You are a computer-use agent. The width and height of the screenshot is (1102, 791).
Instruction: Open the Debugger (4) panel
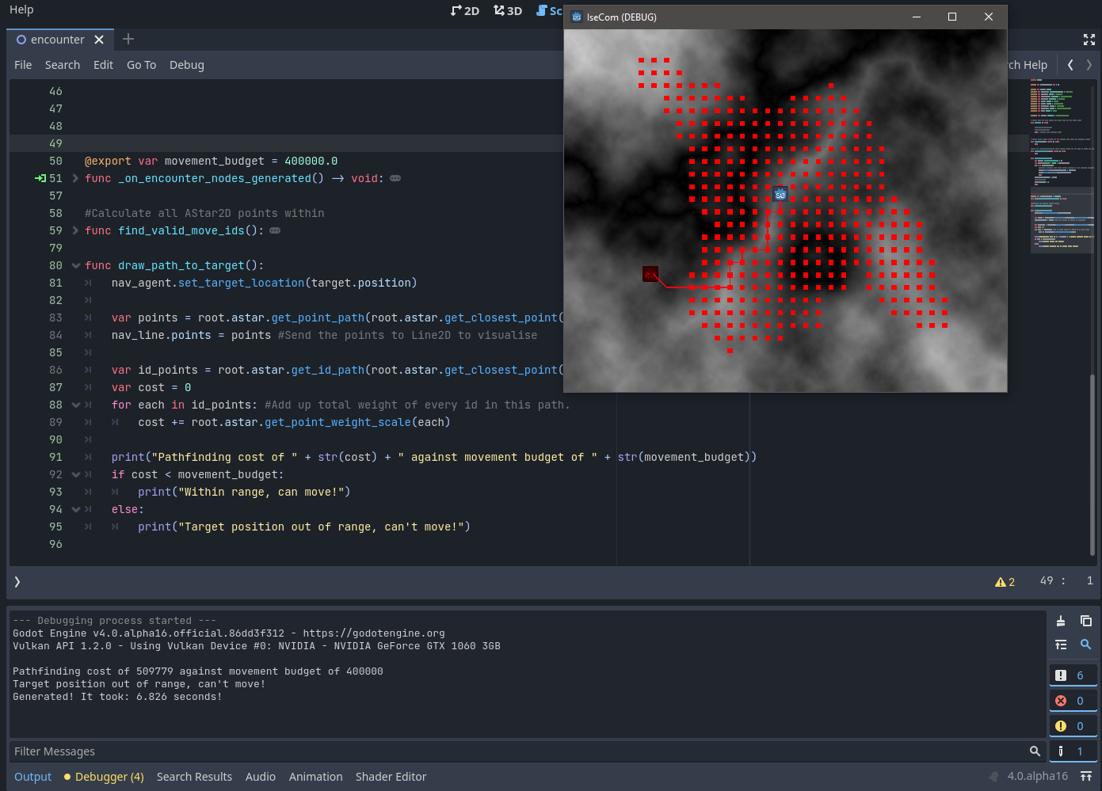[x=104, y=777]
